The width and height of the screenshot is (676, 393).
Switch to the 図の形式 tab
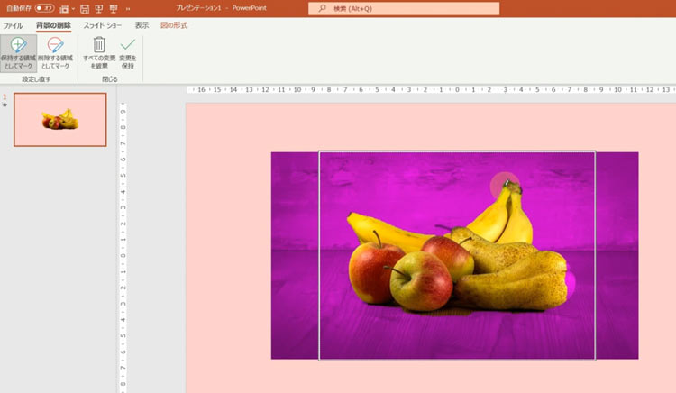(x=174, y=25)
